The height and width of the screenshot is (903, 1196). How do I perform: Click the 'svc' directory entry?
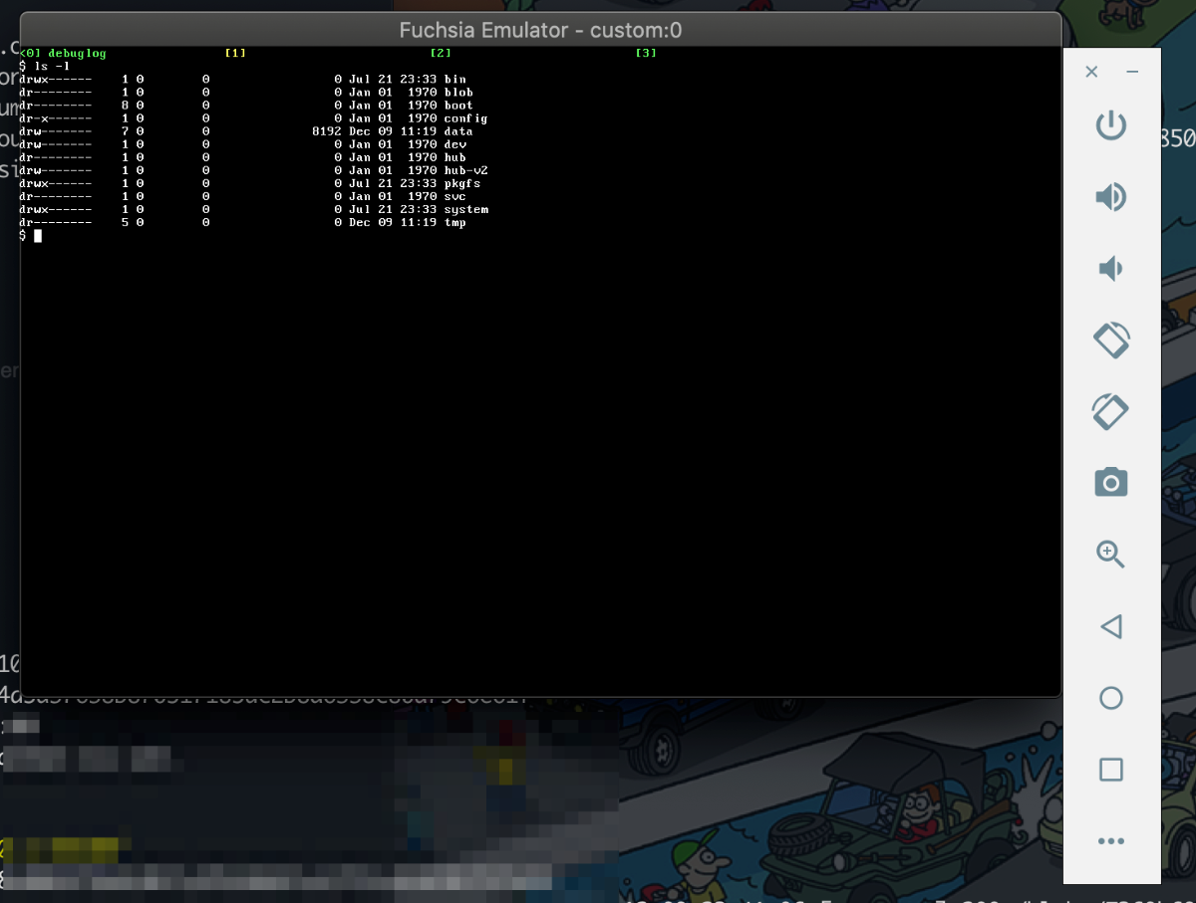(x=455, y=196)
